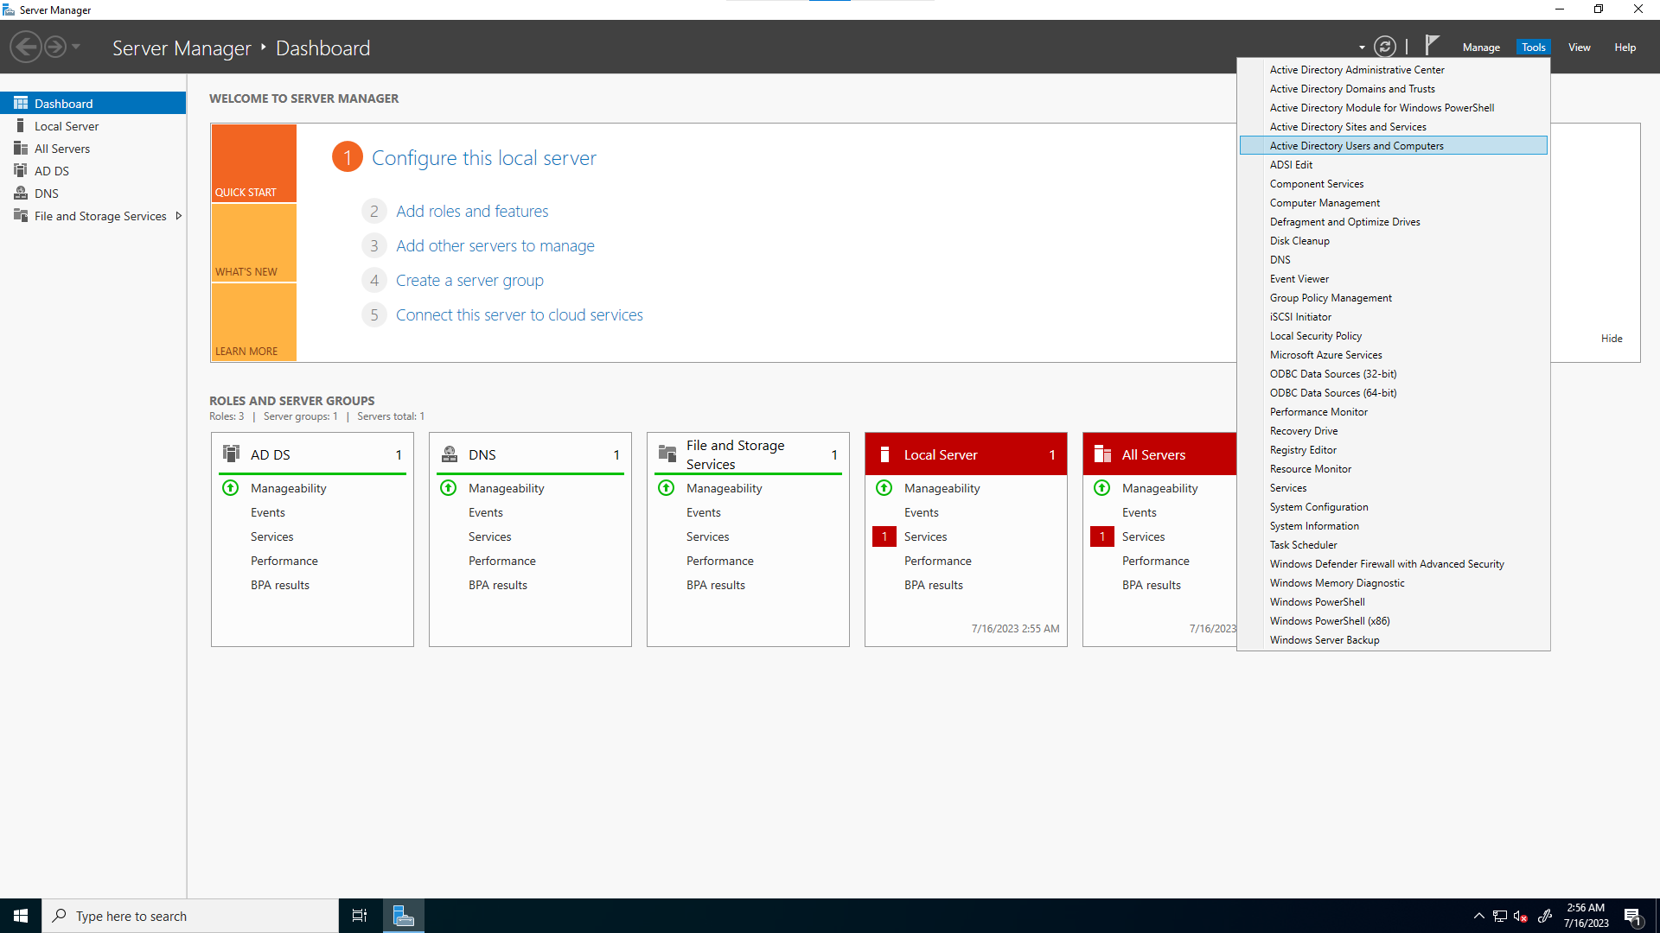Open Event Viewer from Tools menu
Viewport: 1660px width, 933px height.
click(1393, 279)
